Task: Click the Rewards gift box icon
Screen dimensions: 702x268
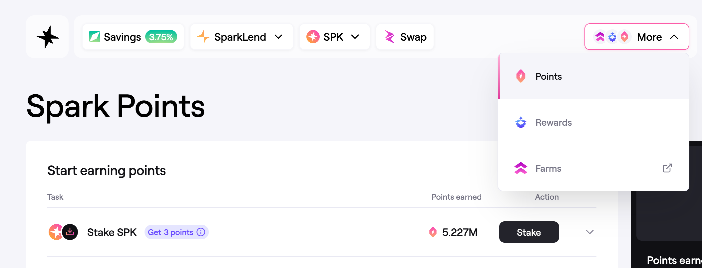Action: tap(521, 122)
